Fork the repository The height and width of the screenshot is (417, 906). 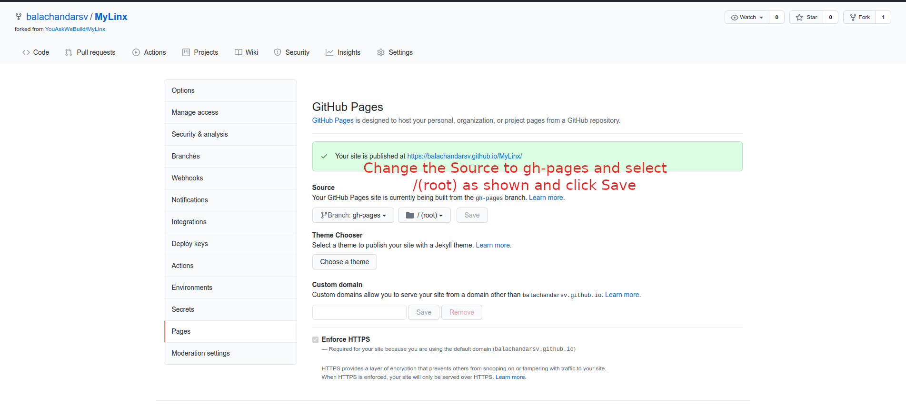tap(860, 17)
